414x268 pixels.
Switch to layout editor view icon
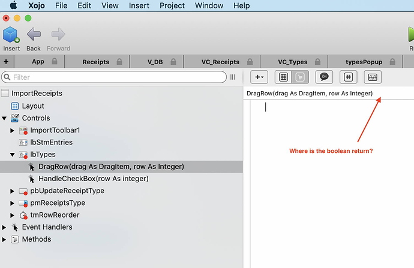(283, 77)
